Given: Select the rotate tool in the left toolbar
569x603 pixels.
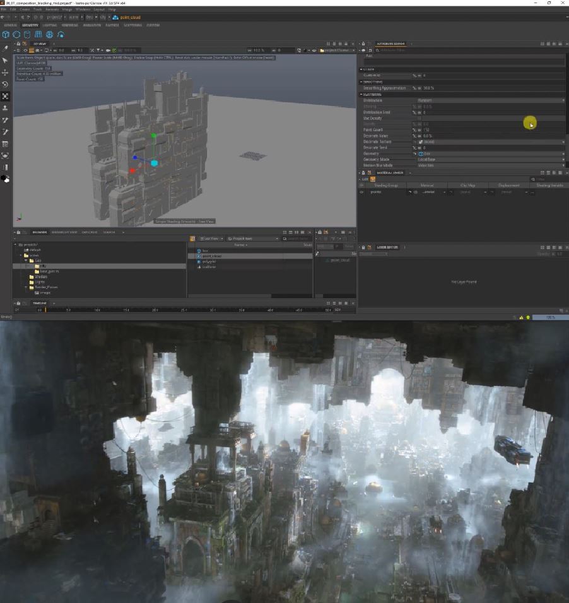Looking at the screenshot, I should 5,85.
